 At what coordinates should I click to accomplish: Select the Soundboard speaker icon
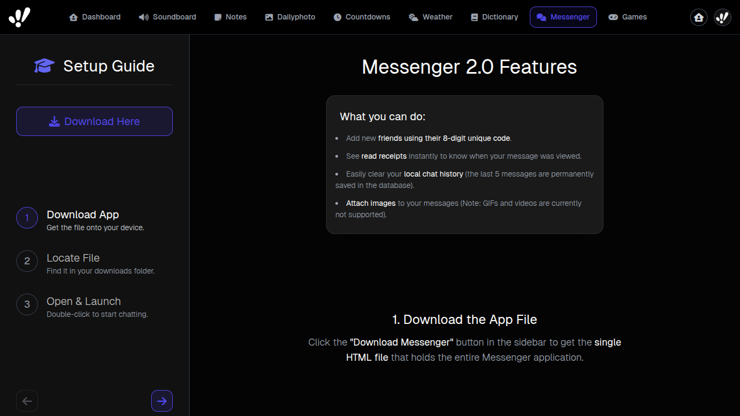[143, 17]
